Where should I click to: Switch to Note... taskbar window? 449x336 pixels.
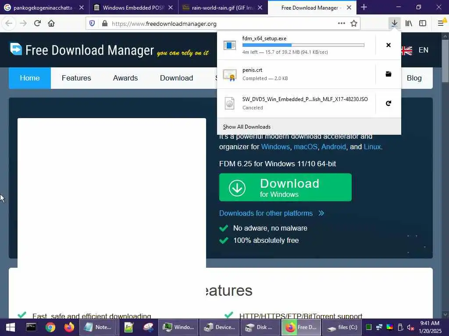(98, 327)
